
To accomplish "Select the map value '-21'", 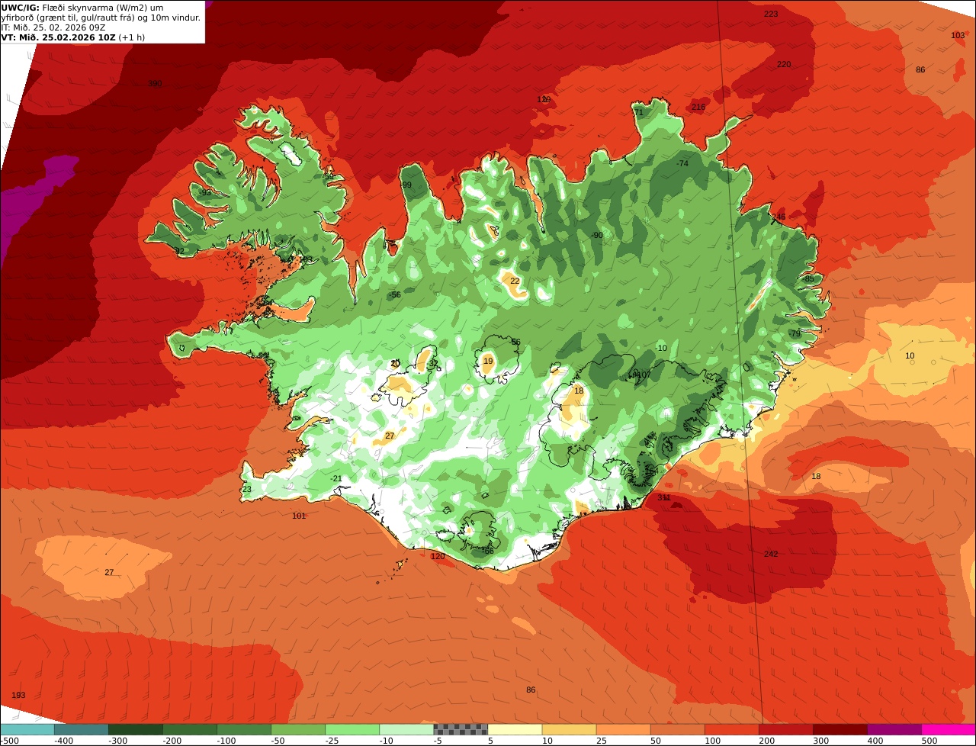I will coord(336,478).
